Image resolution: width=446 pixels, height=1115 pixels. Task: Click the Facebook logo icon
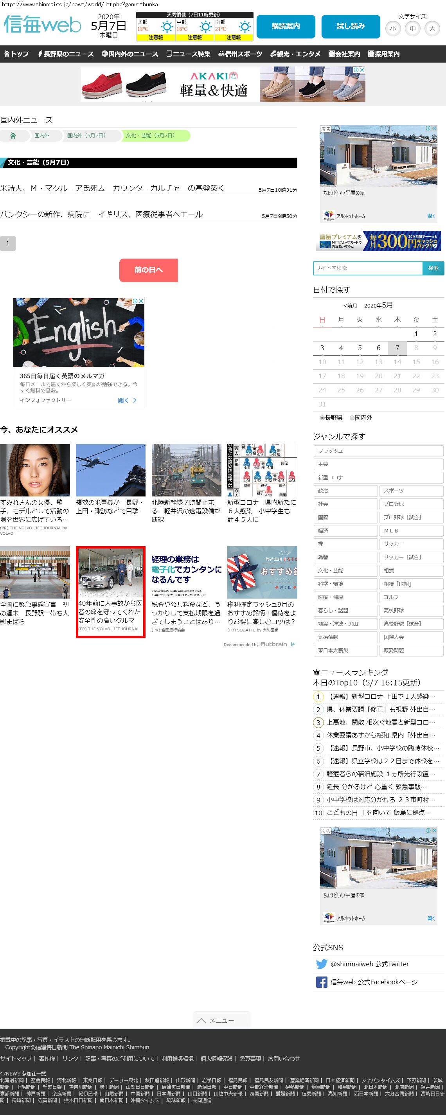click(x=321, y=982)
